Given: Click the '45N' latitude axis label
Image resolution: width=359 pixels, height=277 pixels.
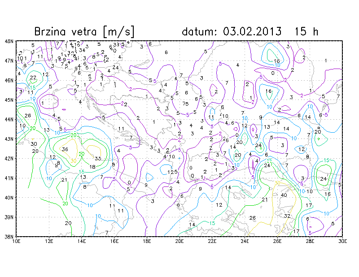Looking at the screenshot, I should (x=9, y=100).
